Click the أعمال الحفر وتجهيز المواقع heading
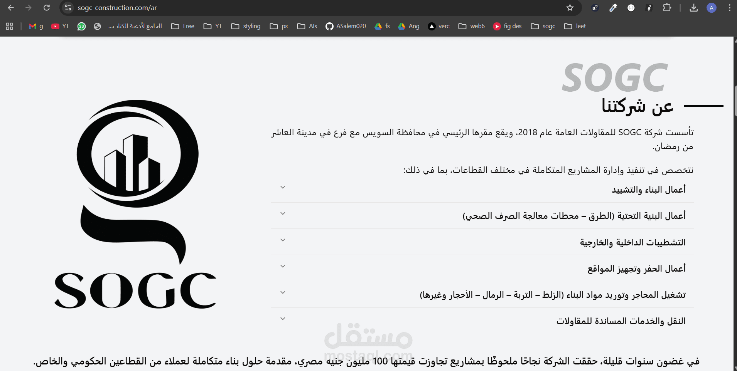The width and height of the screenshot is (737, 371). pos(637,269)
